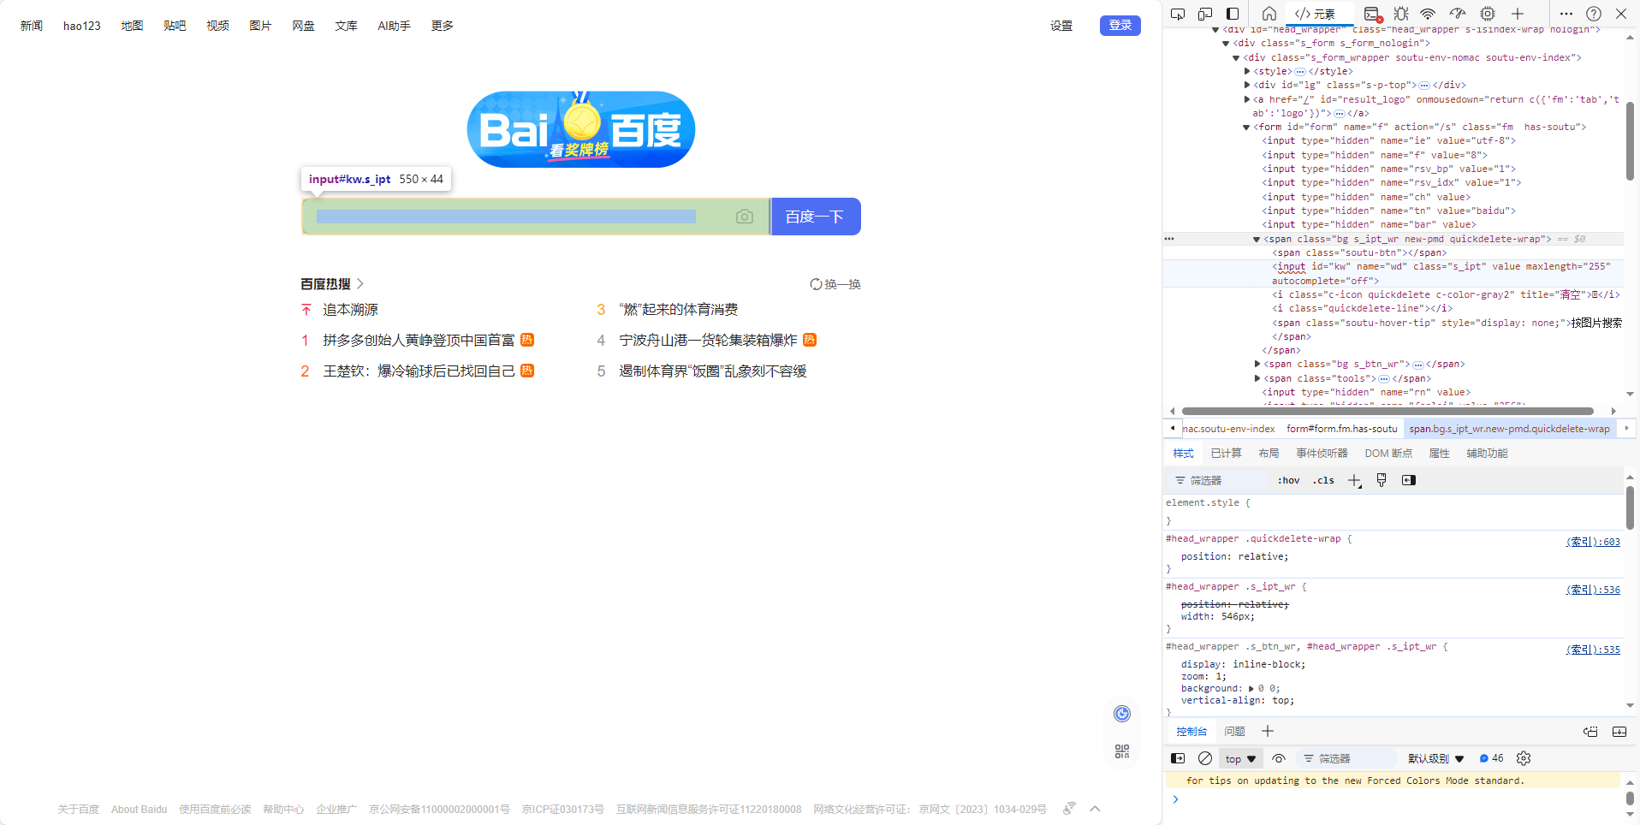Open the 设置 settings link
This screenshot has width=1640, height=825.
(x=1061, y=26)
